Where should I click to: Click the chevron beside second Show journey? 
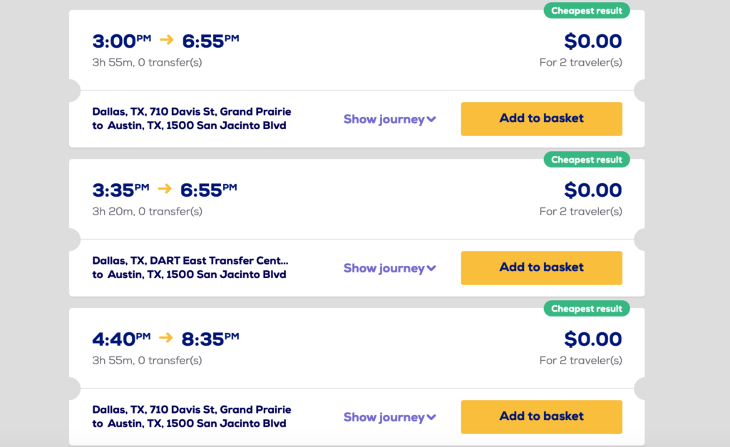pos(431,268)
